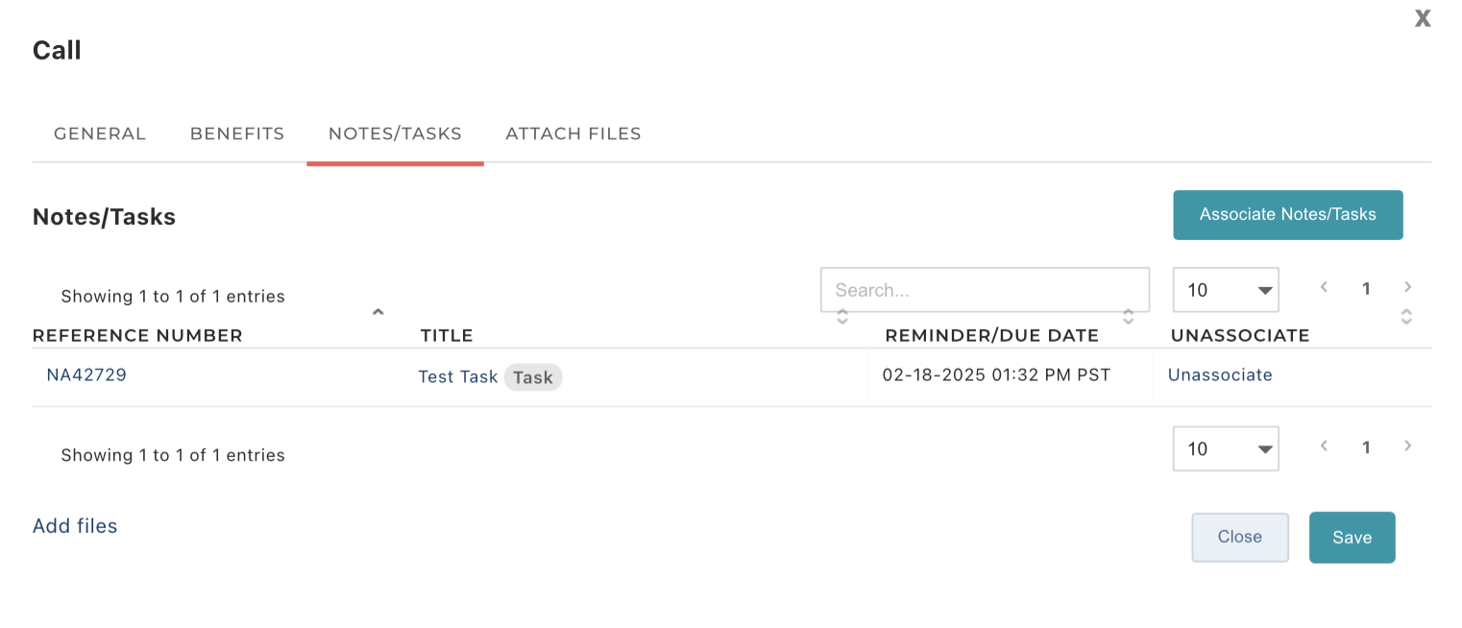Image resolution: width=1462 pixels, height=628 pixels.
Task: Go to previous page in top pagination
Action: click(1324, 286)
